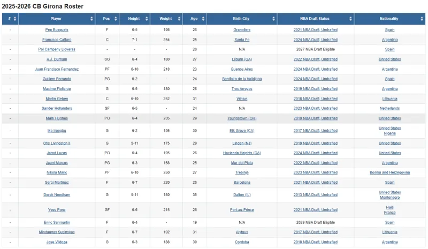Click the Bosnia and Herzegovina nationality link
This screenshot has height=249, width=428.
tap(389, 172)
